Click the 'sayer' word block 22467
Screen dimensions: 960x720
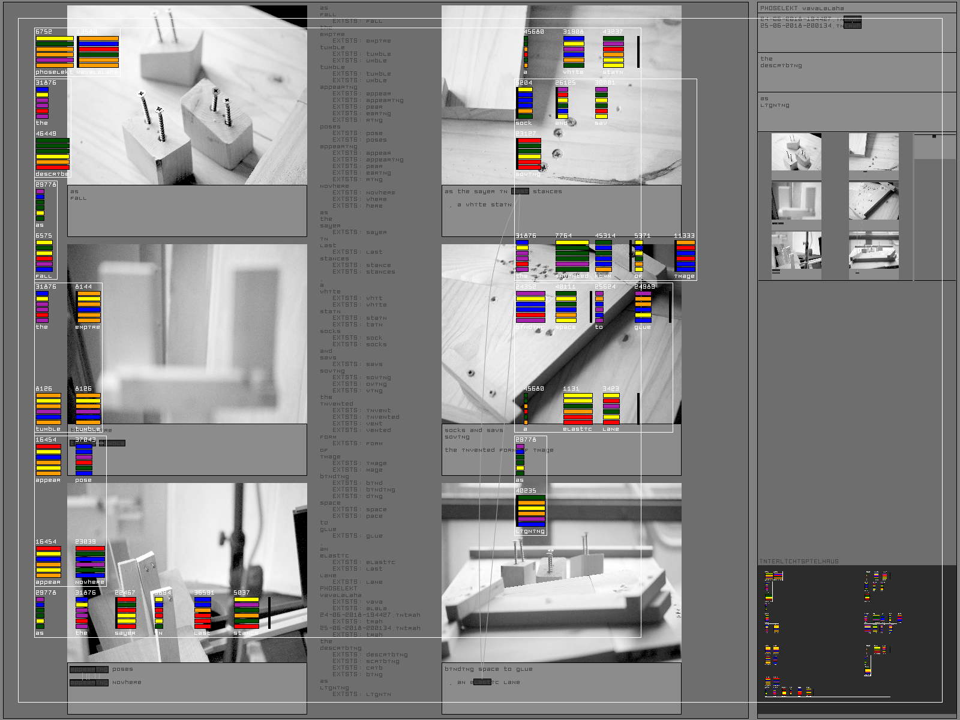click(125, 613)
